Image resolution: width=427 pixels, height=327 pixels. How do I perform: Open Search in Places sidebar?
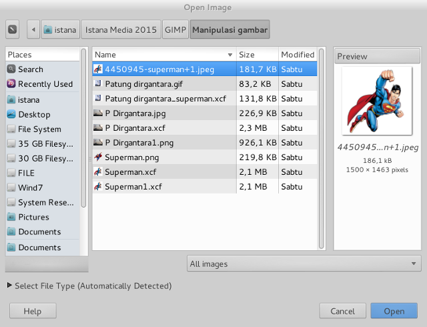(43, 69)
